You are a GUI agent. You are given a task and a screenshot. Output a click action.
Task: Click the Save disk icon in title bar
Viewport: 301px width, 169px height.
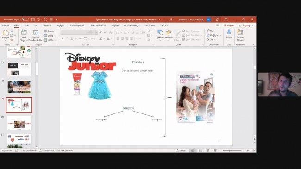[x=33, y=19]
